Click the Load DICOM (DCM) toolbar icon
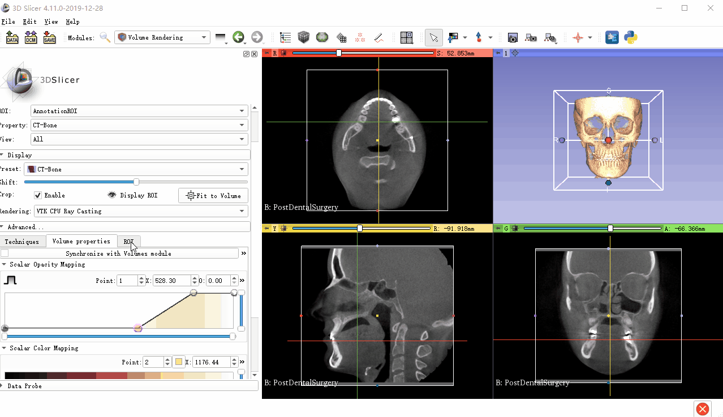 (31, 37)
